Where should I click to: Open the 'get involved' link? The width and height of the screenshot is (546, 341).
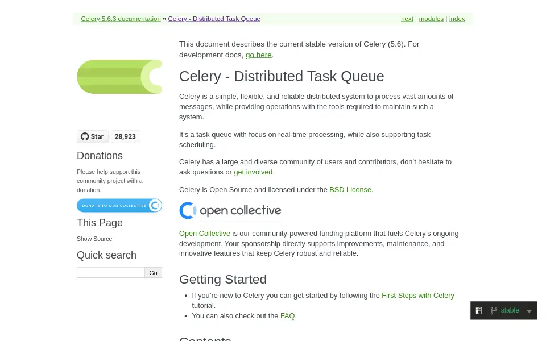253,172
